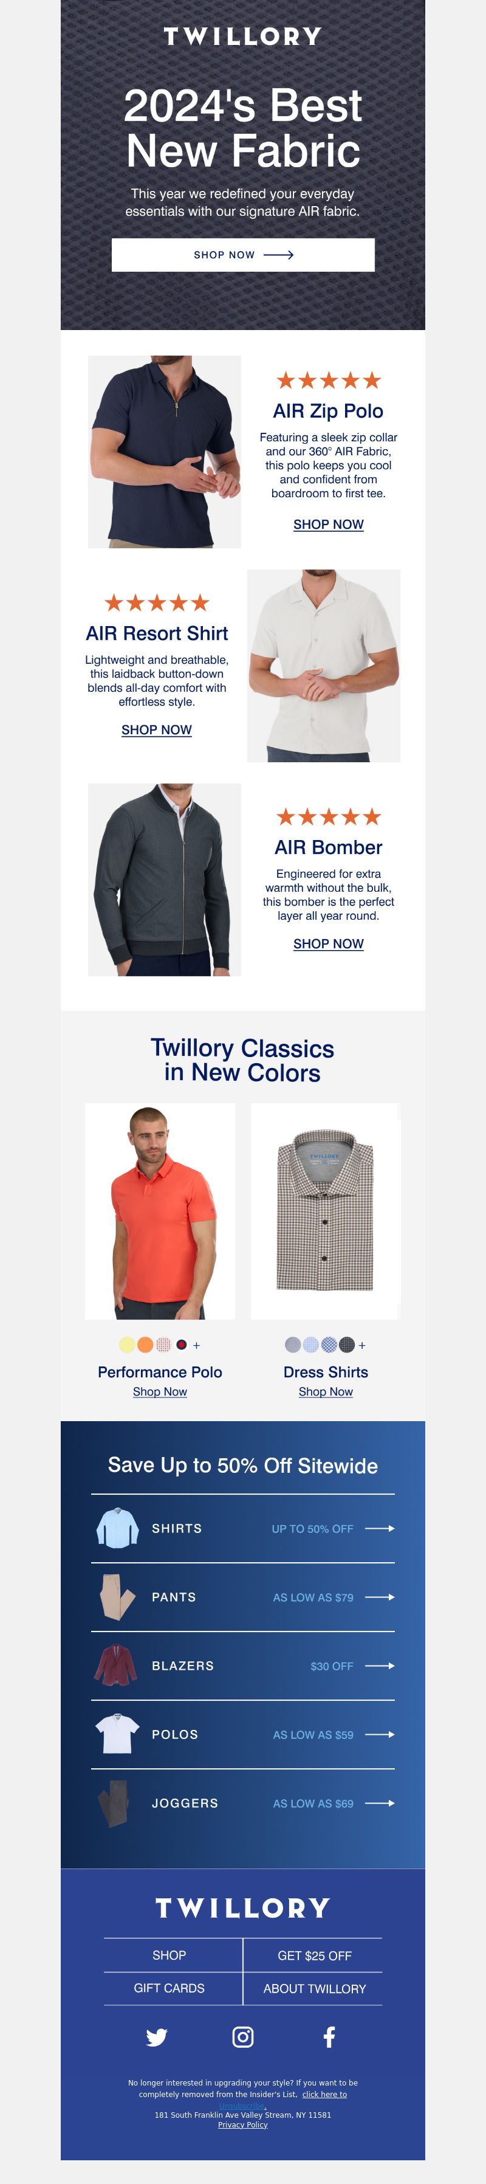486x2184 pixels.
Task: Click the shirts row arrow icon
Action: point(379,1528)
